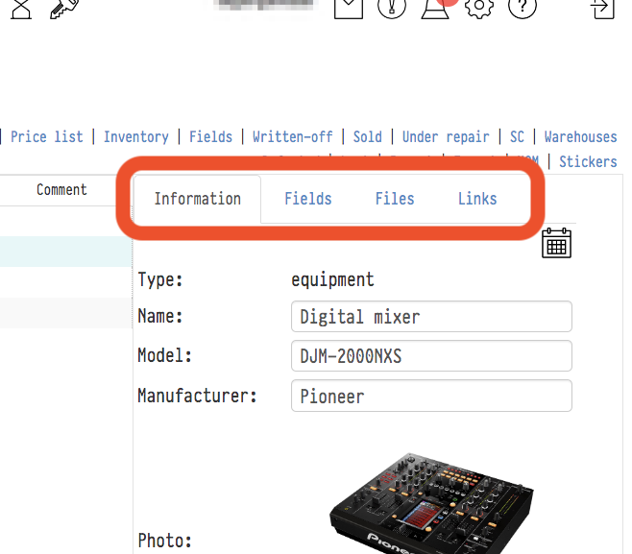Go to the Inventory link
The width and height of the screenshot is (632, 554).
(x=135, y=137)
